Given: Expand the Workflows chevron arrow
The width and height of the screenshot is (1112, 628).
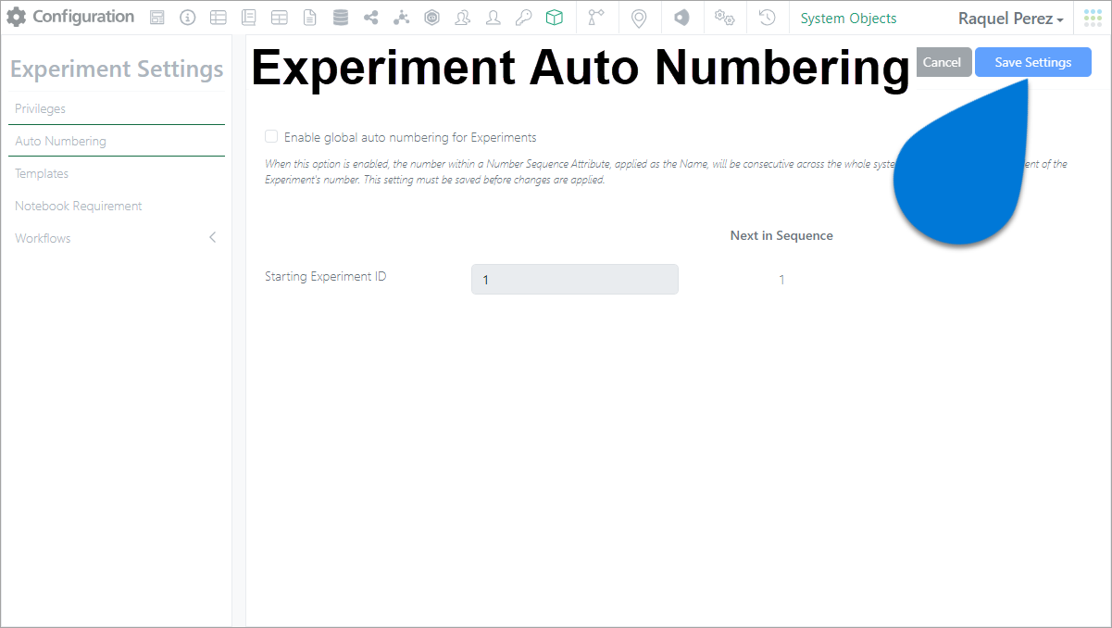Looking at the screenshot, I should [x=212, y=238].
